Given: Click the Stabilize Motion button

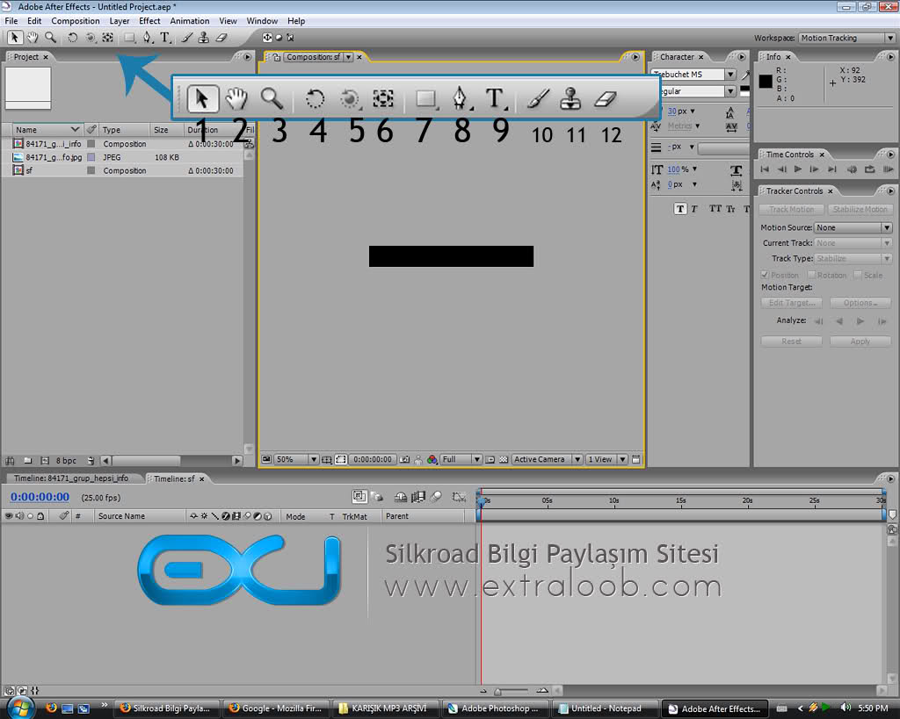Looking at the screenshot, I should pos(860,209).
